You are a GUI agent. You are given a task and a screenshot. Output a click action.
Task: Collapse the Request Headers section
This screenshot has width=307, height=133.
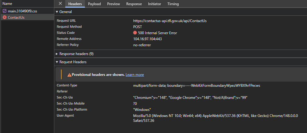[x=57, y=62]
